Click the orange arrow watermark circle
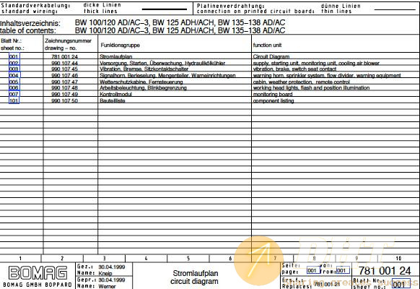This screenshot has height=289, width=420. tap(258, 261)
